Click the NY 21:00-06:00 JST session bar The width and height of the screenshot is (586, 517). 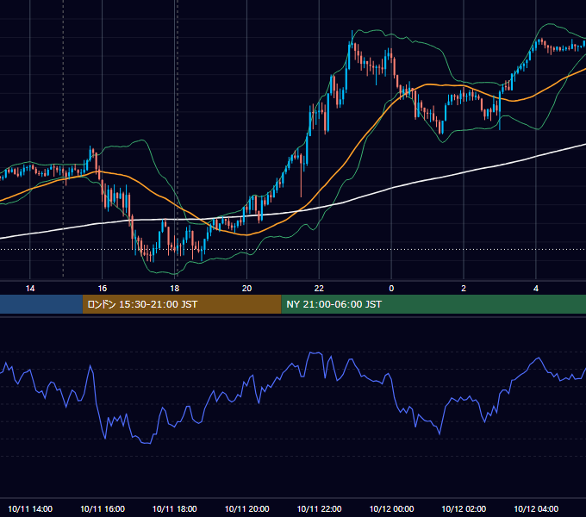click(x=433, y=304)
